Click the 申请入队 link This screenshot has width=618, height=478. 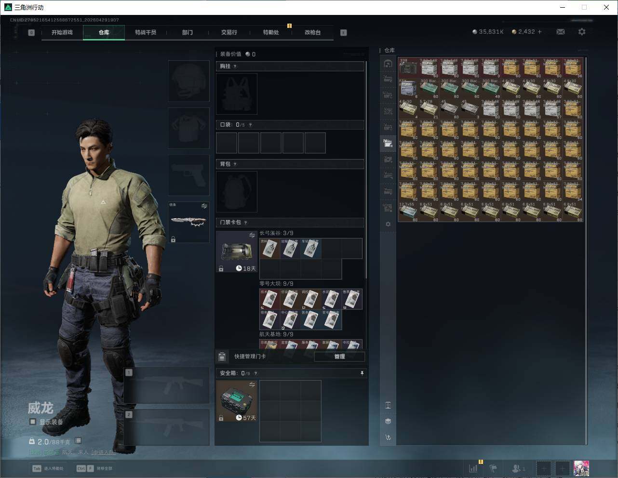[x=104, y=452]
